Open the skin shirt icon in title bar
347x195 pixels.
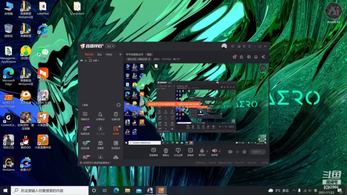tap(244, 46)
